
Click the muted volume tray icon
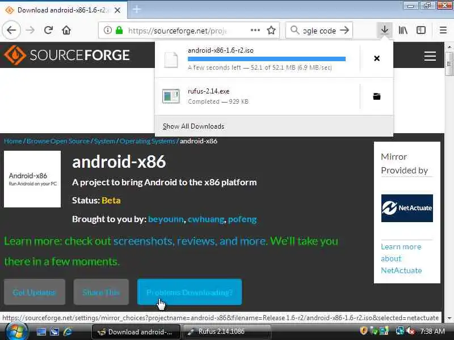point(410,331)
